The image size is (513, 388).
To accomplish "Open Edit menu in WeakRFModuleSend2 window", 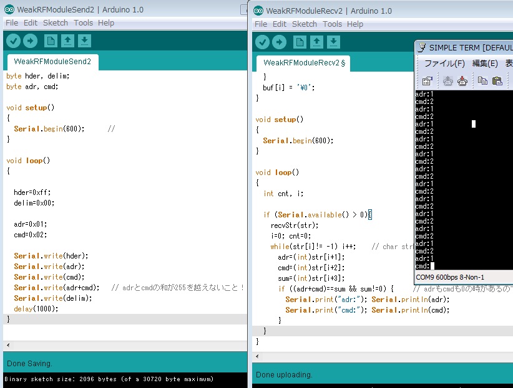I will (31, 23).
